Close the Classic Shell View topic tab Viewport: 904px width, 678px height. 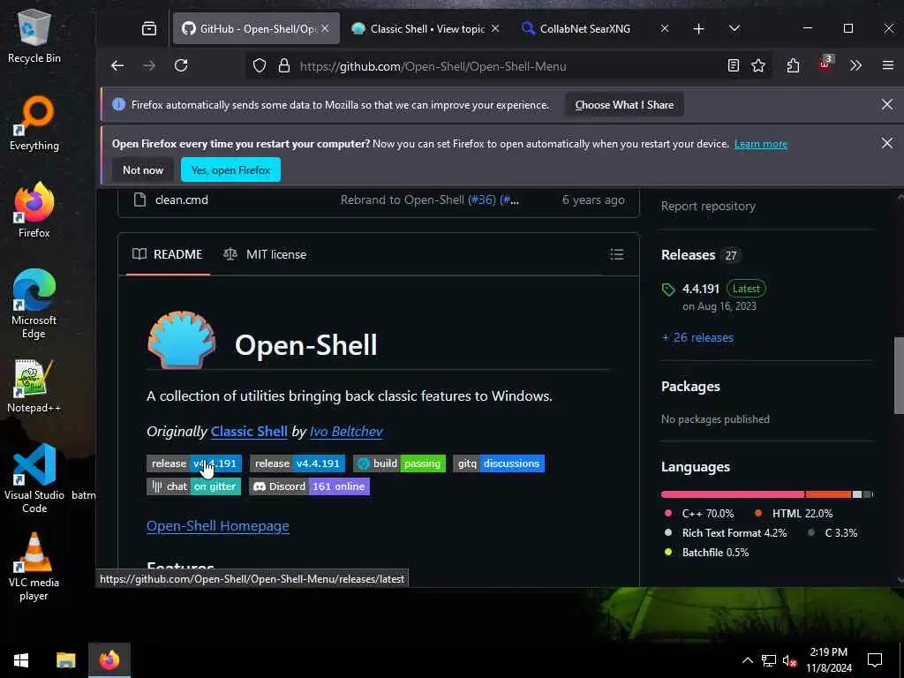(494, 28)
